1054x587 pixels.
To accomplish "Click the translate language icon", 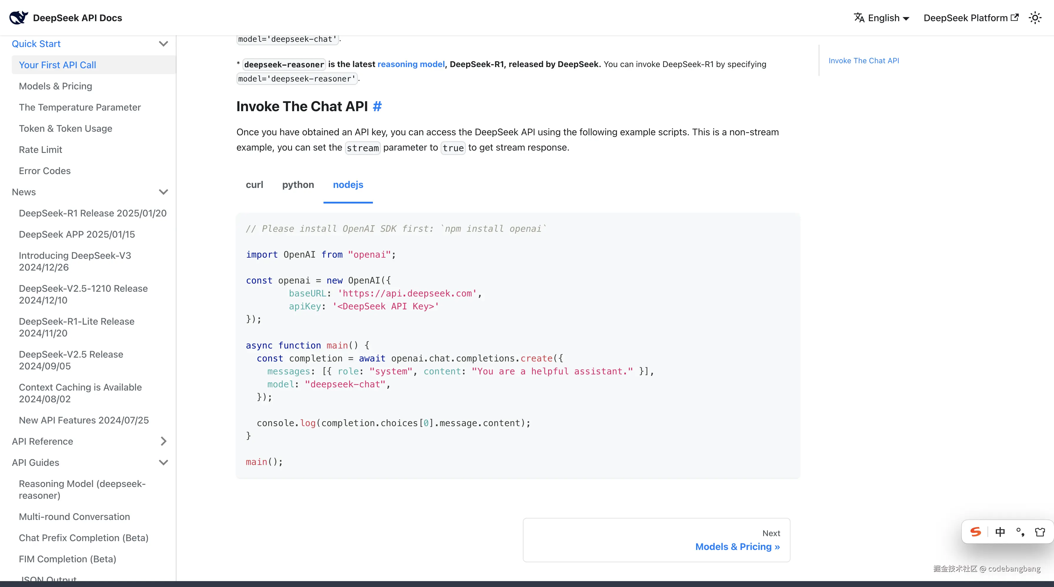I will [859, 18].
